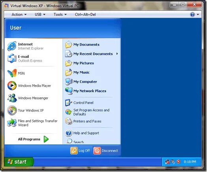Click 'Control Panel' label text
Viewport: 207px width, 172px height.
[x=83, y=103]
